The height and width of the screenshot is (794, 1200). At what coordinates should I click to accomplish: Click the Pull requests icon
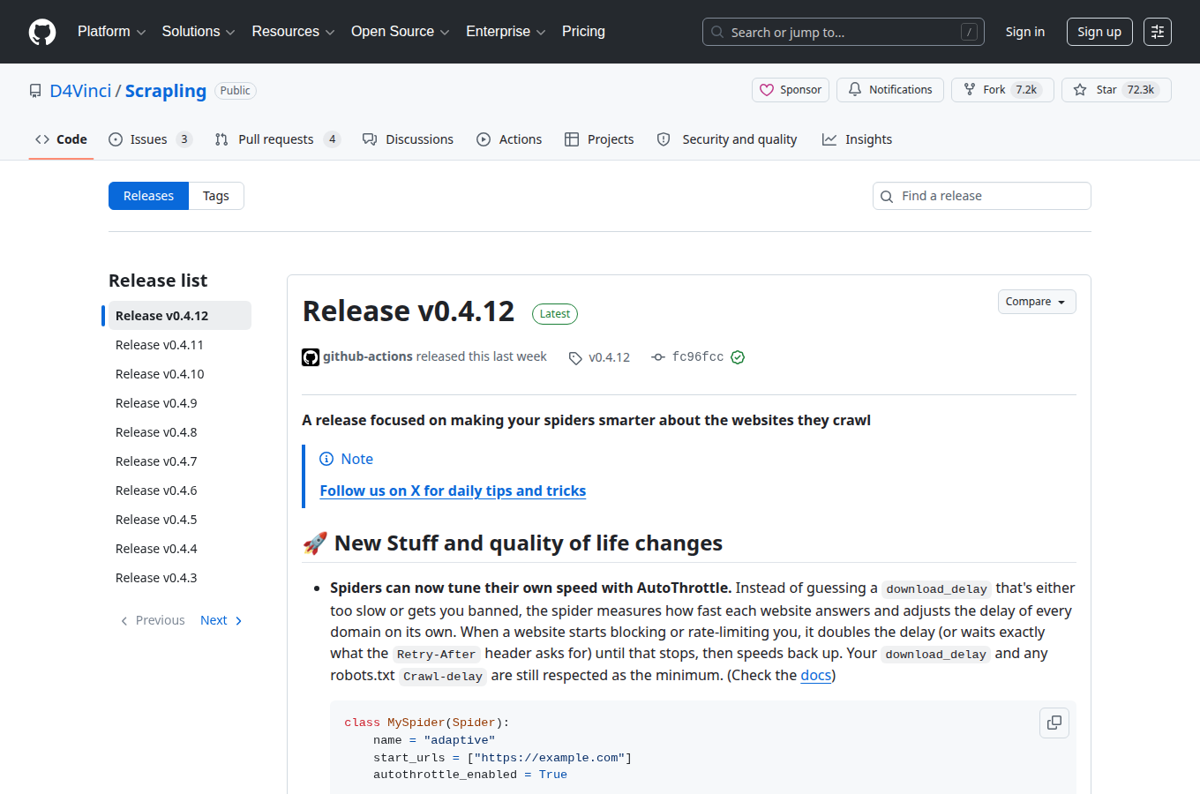[221, 139]
